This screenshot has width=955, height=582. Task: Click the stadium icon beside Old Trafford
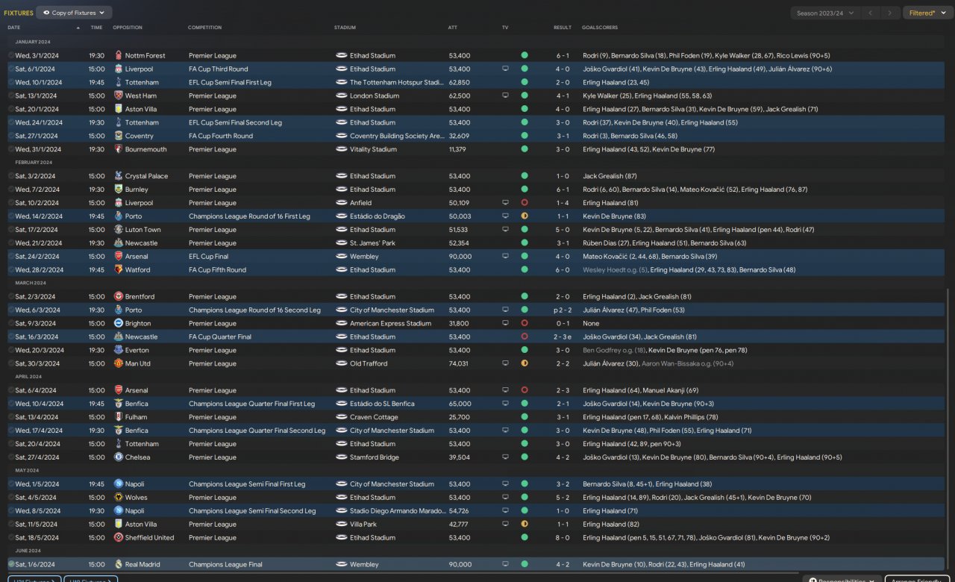click(342, 364)
